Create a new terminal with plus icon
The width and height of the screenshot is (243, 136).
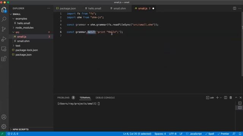point(217,97)
